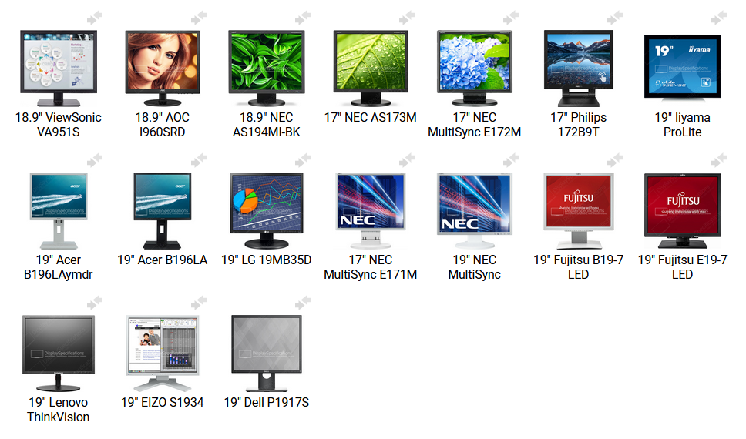Pin the 18.9" NEC AS194MI-BK monitor
This screenshot has width=746, height=439.
[x=303, y=18]
